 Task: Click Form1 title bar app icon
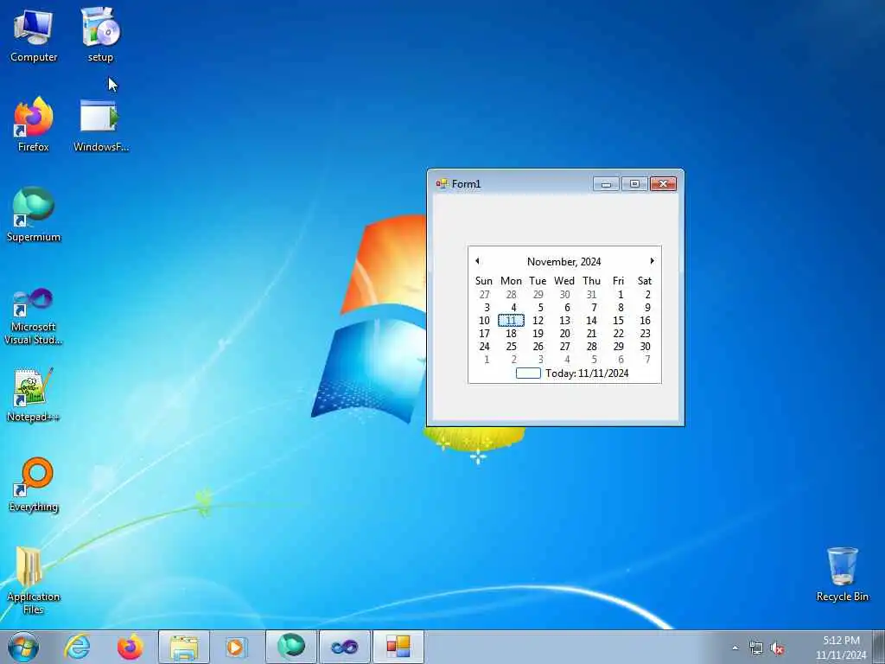click(x=442, y=183)
